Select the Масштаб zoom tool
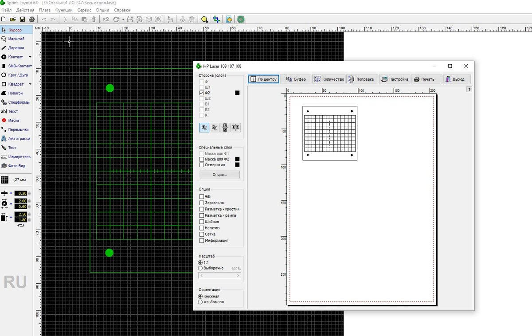The width and height of the screenshot is (532, 336). tap(16, 39)
